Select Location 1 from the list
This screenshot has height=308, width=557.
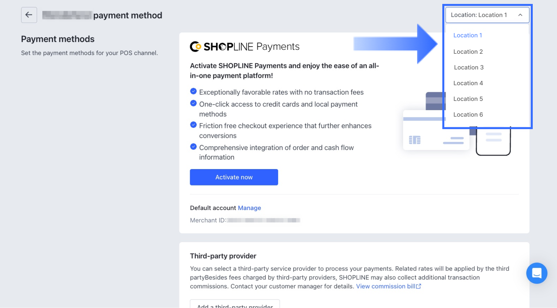click(468, 35)
